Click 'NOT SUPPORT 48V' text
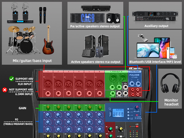This screenshot has height=138, width=184. coord(21,90)
